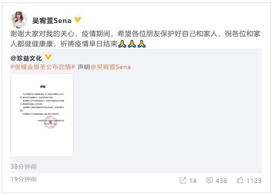This screenshot has height=195, width=272.
Task: Click the username 吴宥萱Sena
Action: (52, 21)
